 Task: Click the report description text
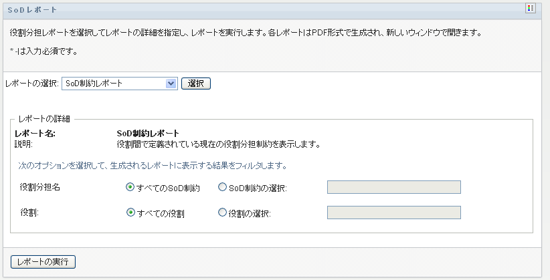tap(217, 143)
